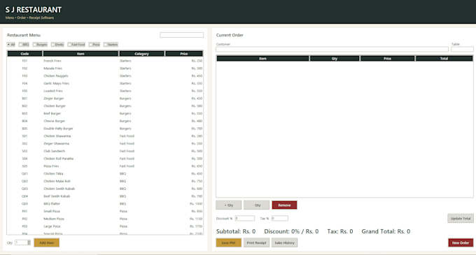Image resolution: width=476 pixels, height=255 pixels.
Task: Choose the Burgers filter option
Action: [40, 45]
